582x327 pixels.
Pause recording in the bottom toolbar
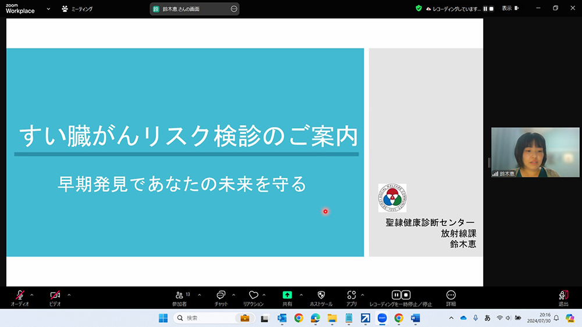[396, 295]
